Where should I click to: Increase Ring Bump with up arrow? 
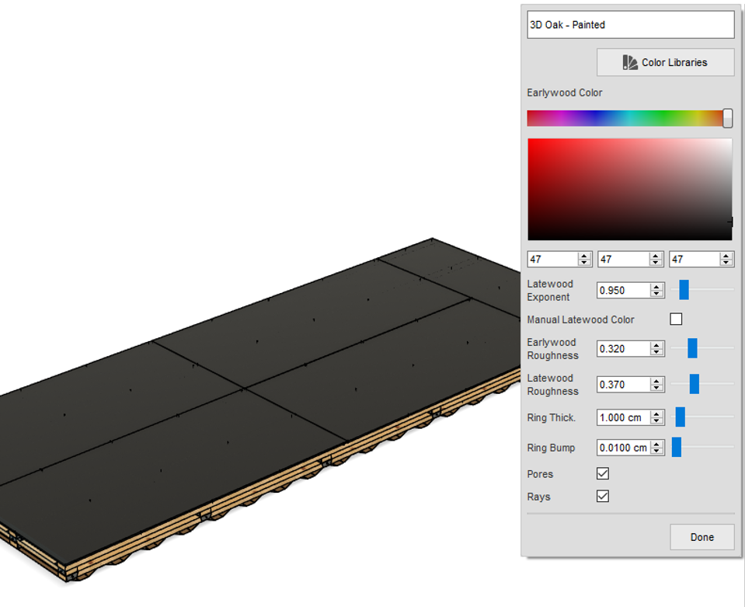tap(656, 445)
